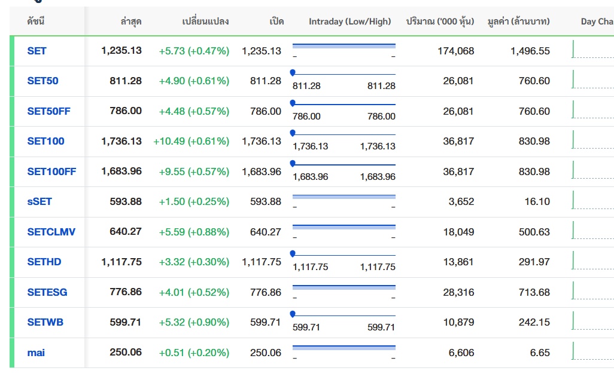Click the ปริมาณ ('000 หุ้น) column header

click(440, 21)
